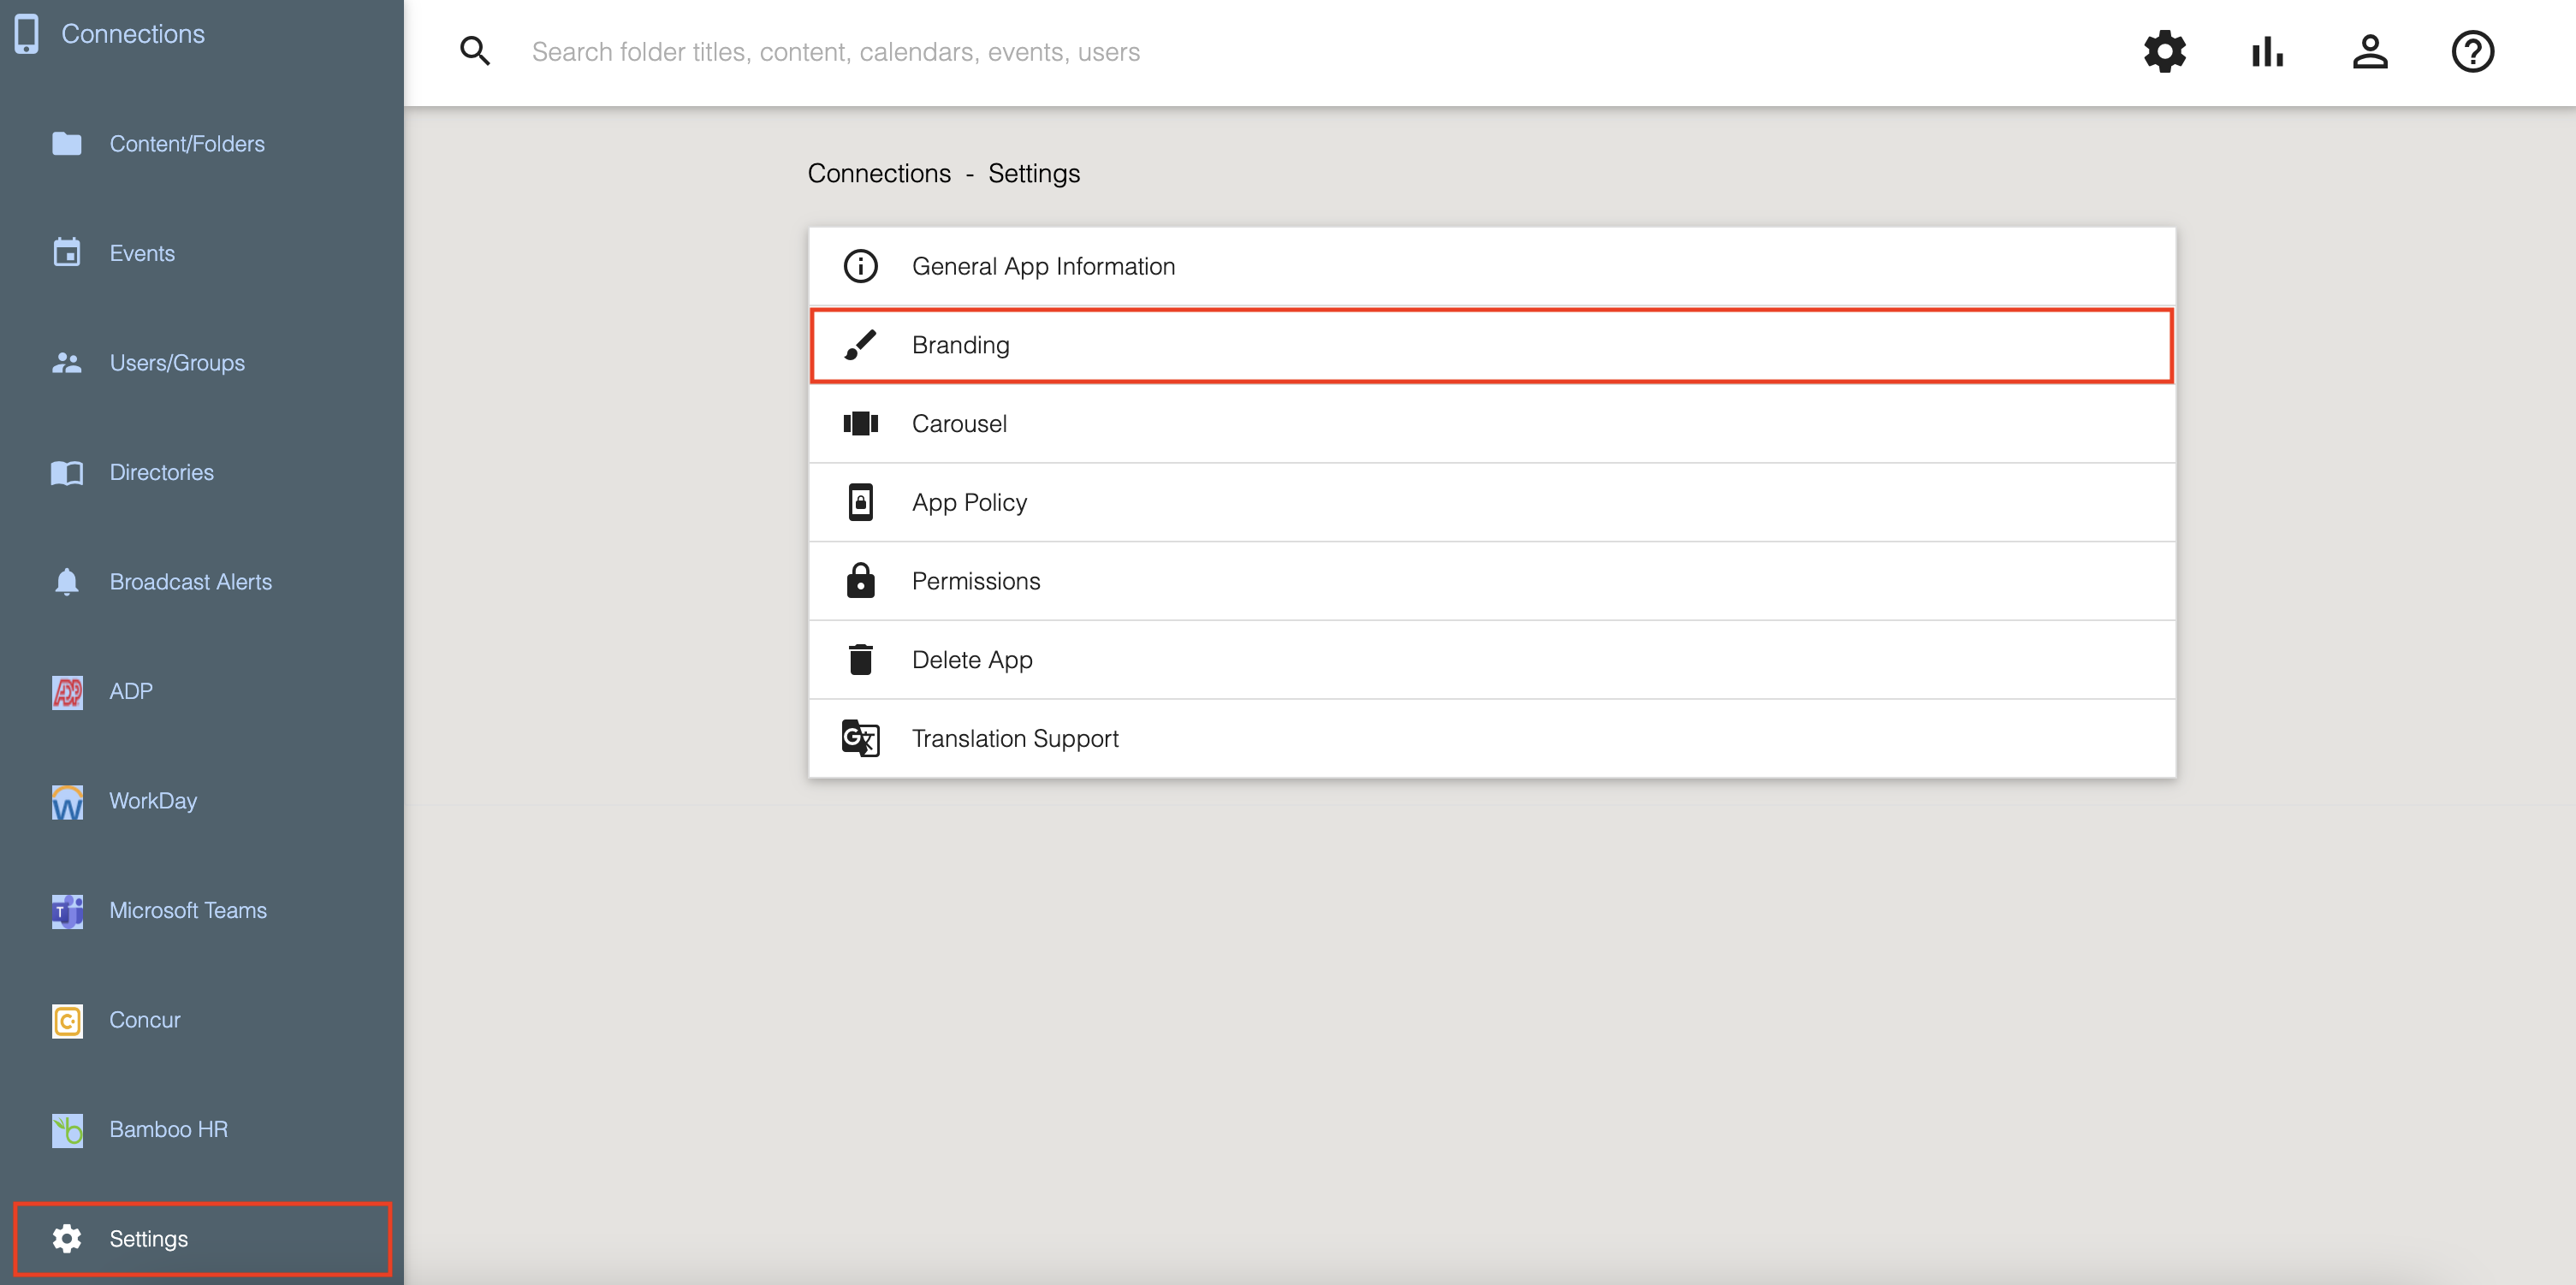Click the Carousel view icon
Viewport: 2576px width, 1285px height.
coord(860,423)
